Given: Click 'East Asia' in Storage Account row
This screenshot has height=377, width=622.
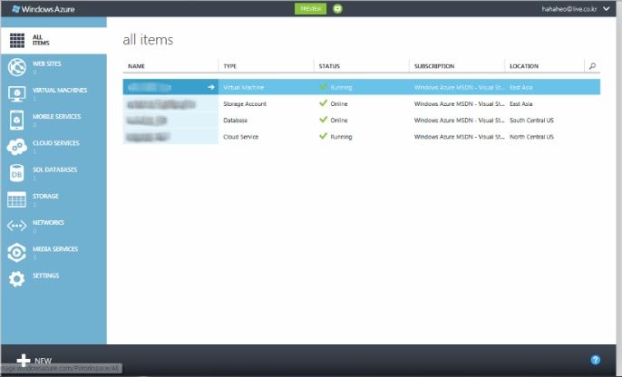Looking at the screenshot, I should point(521,104).
